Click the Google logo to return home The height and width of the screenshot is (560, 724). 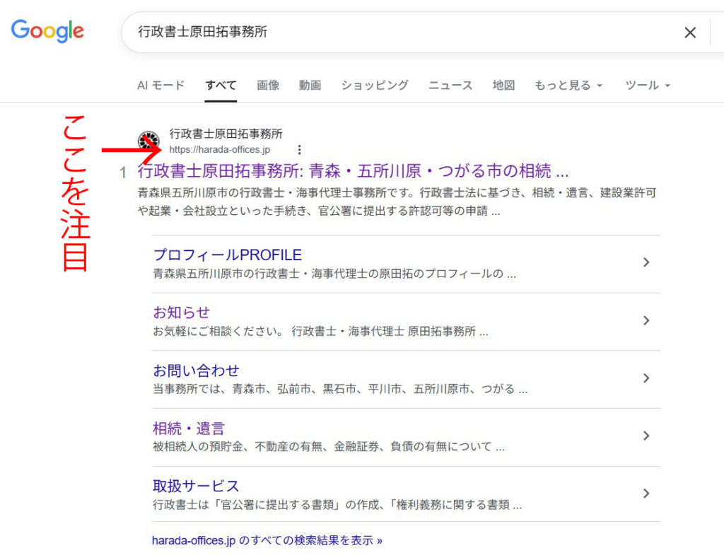click(x=47, y=31)
